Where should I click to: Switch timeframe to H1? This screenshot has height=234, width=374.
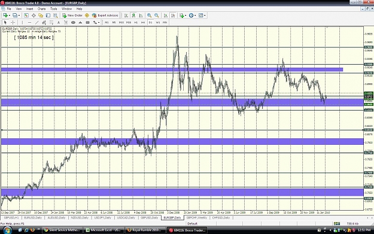click(136, 22)
